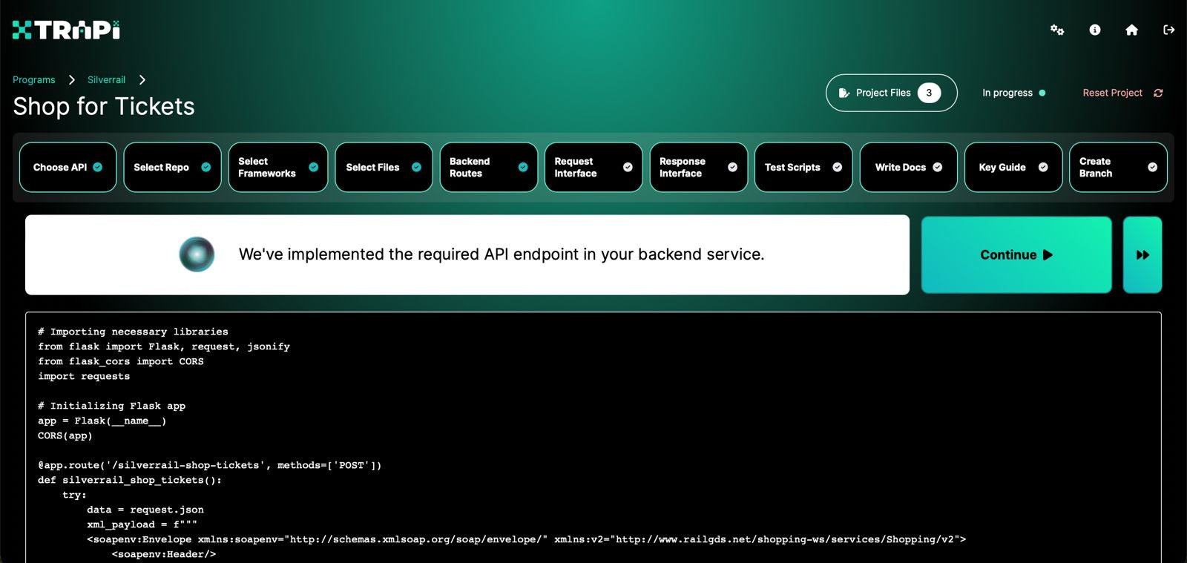
Task: Click Response Interface checkmark icon
Action: [x=732, y=167]
